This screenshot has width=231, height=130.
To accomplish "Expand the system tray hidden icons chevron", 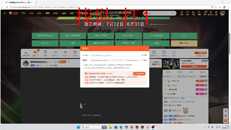I will 205,127.
